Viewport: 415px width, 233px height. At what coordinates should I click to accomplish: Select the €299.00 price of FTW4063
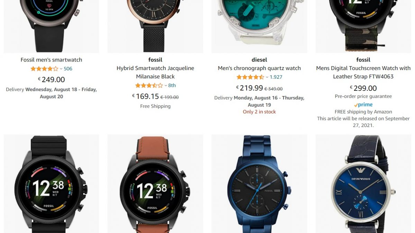click(x=363, y=88)
